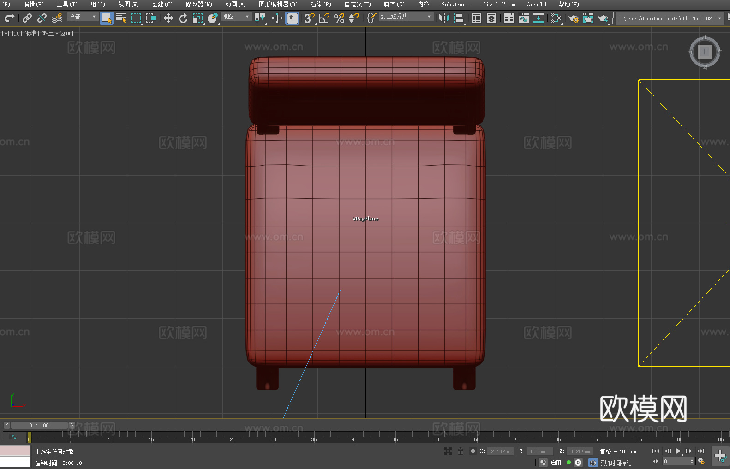Click viewport [标准] shading label
The width and height of the screenshot is (730, 469).
click(32, 33)
